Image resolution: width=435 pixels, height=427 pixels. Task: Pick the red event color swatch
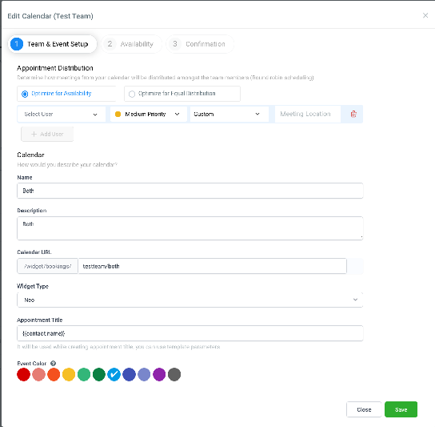[x=23, y=374]
